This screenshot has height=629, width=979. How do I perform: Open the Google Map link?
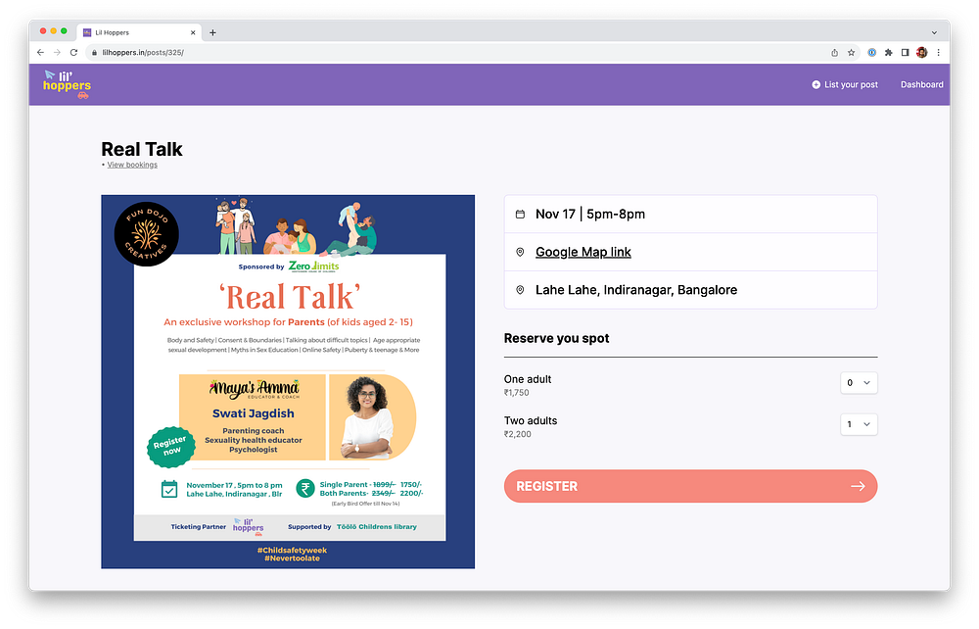tap(583, 252)
